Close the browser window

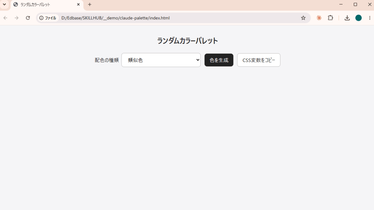pyautogui.click(x=370, y=4)
